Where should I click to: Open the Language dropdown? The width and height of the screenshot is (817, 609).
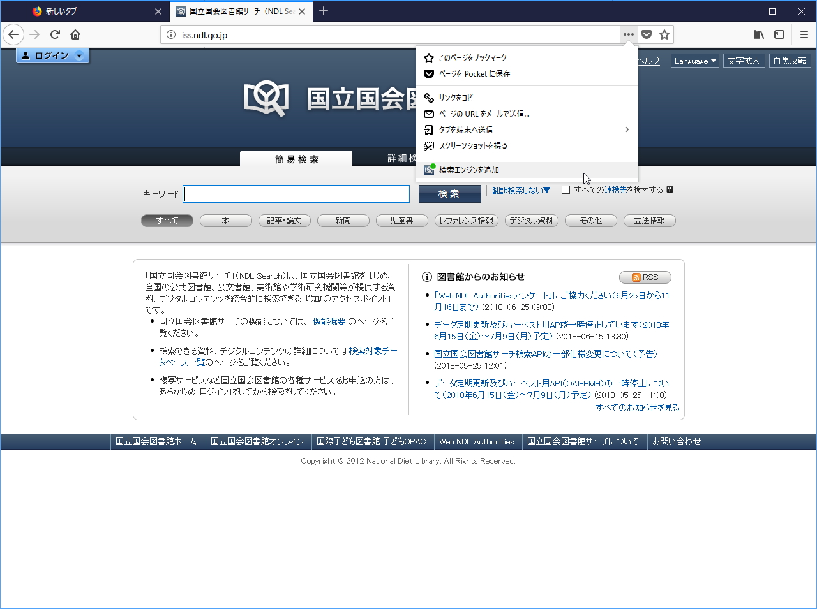(695, 61)
